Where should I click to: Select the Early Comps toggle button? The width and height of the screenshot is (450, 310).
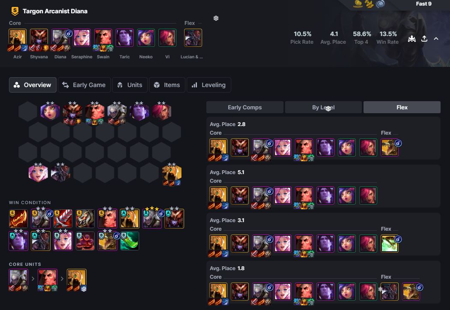(245, 107)
